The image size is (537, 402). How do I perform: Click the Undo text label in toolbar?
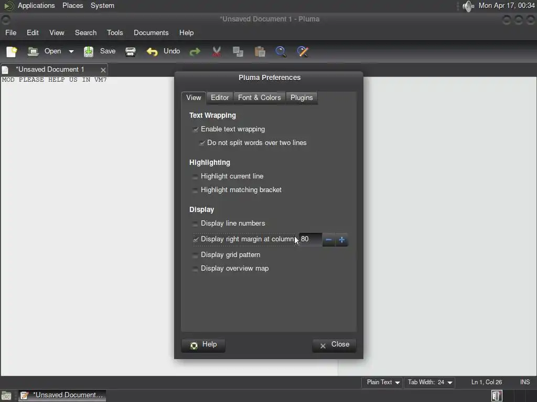coord(171,51)
